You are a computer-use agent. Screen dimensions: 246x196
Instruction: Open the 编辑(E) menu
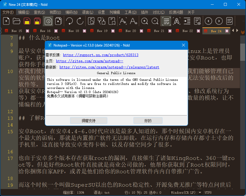24,12
